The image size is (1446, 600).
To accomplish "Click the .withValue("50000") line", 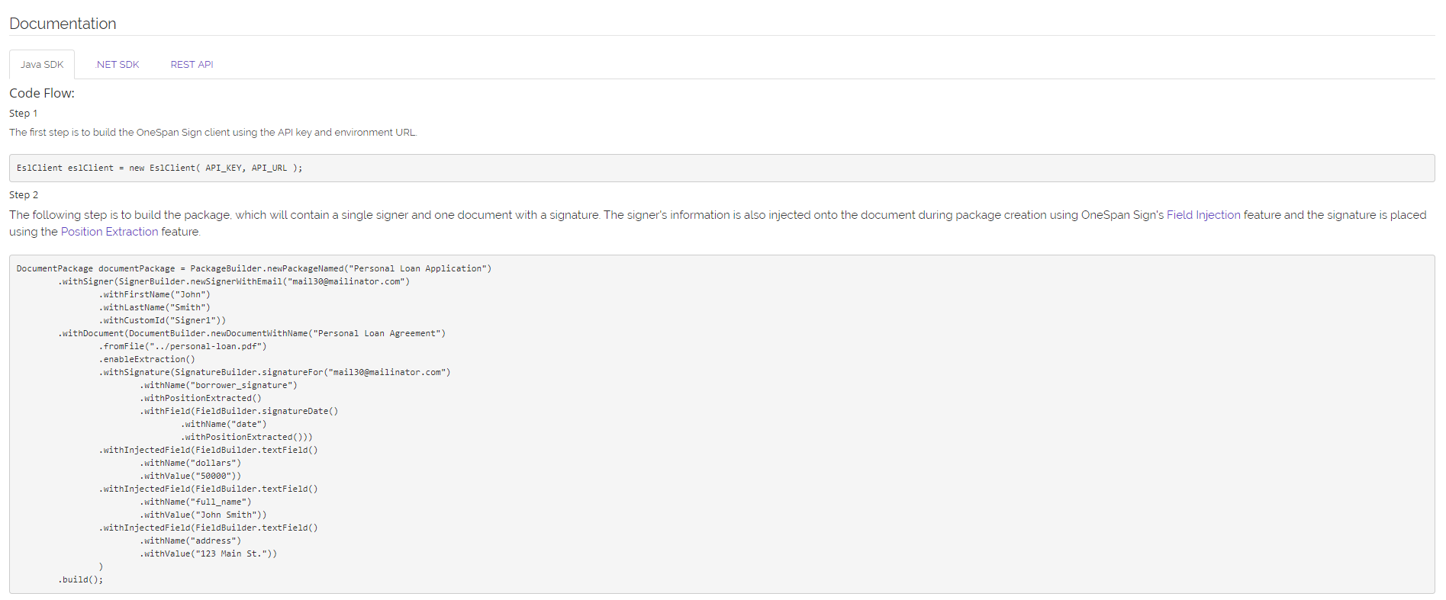I will coord(190,476).
